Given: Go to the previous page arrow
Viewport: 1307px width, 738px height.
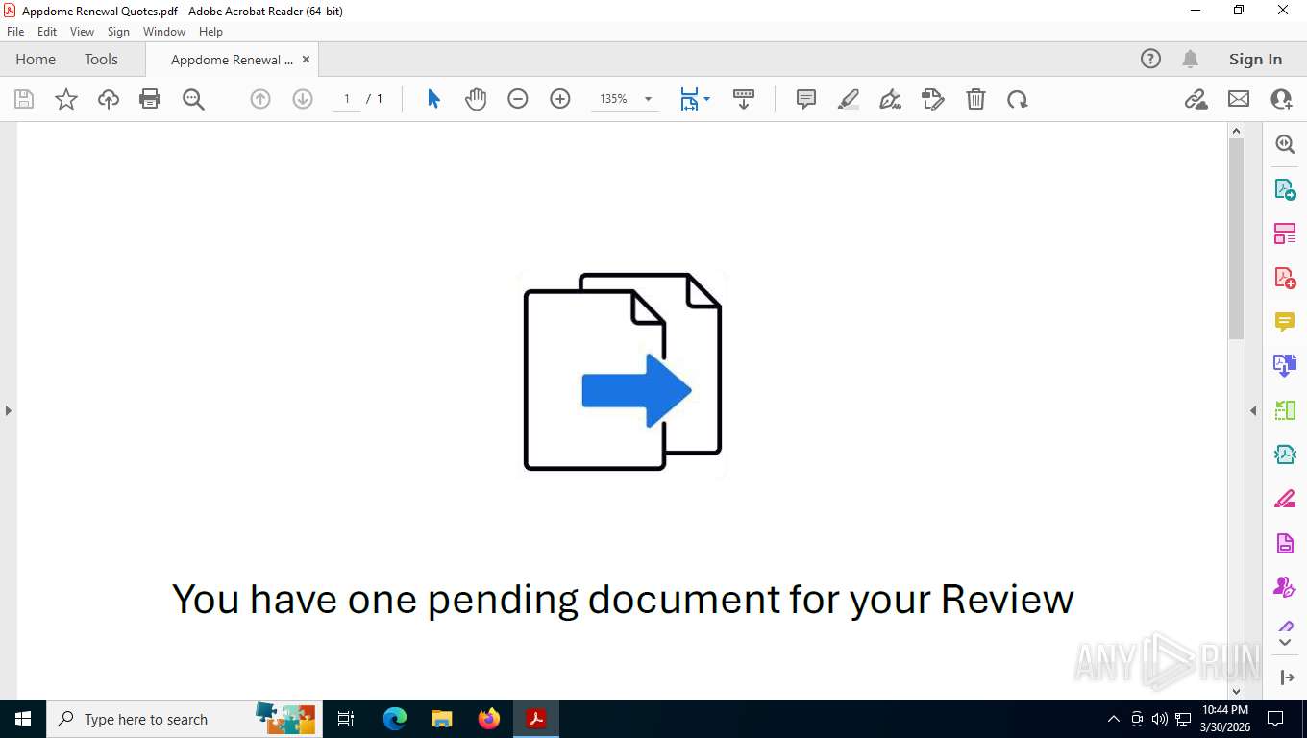Looking at the screenshot, I should (x=260, y=99).
